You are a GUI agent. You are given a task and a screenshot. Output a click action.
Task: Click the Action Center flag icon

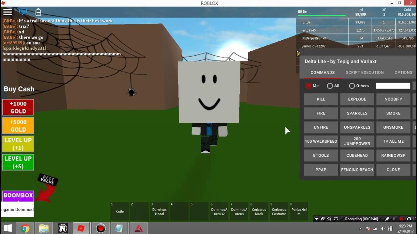tap(368, 228)
